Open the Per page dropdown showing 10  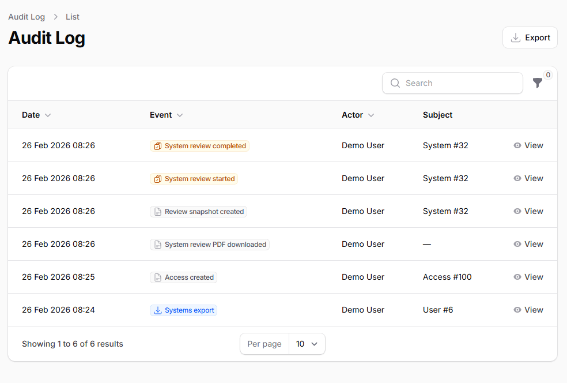(307, 343)
